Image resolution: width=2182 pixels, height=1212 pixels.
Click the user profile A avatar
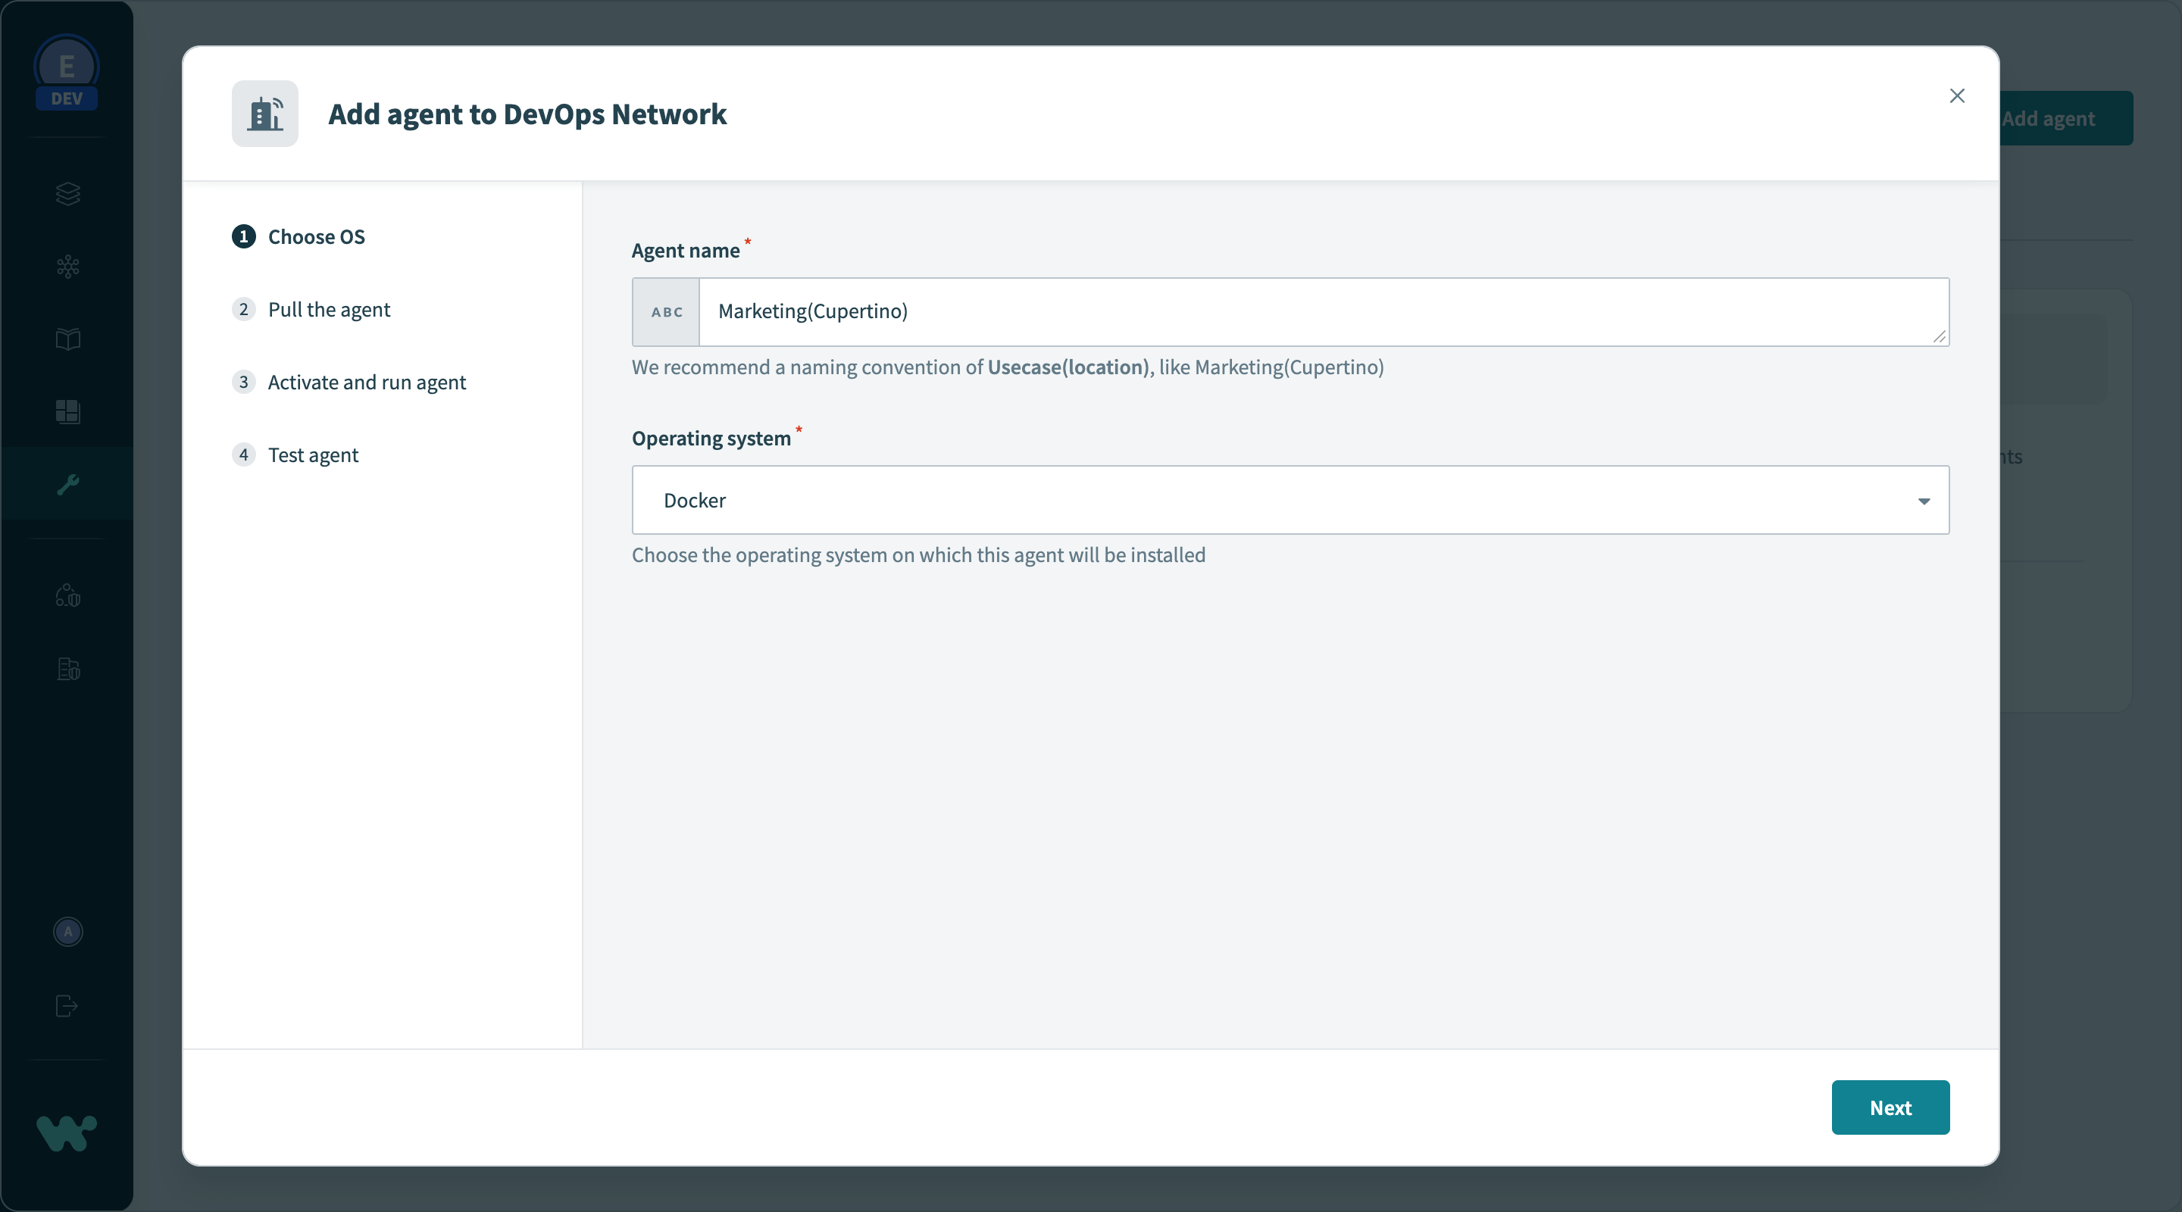[67, 932]
